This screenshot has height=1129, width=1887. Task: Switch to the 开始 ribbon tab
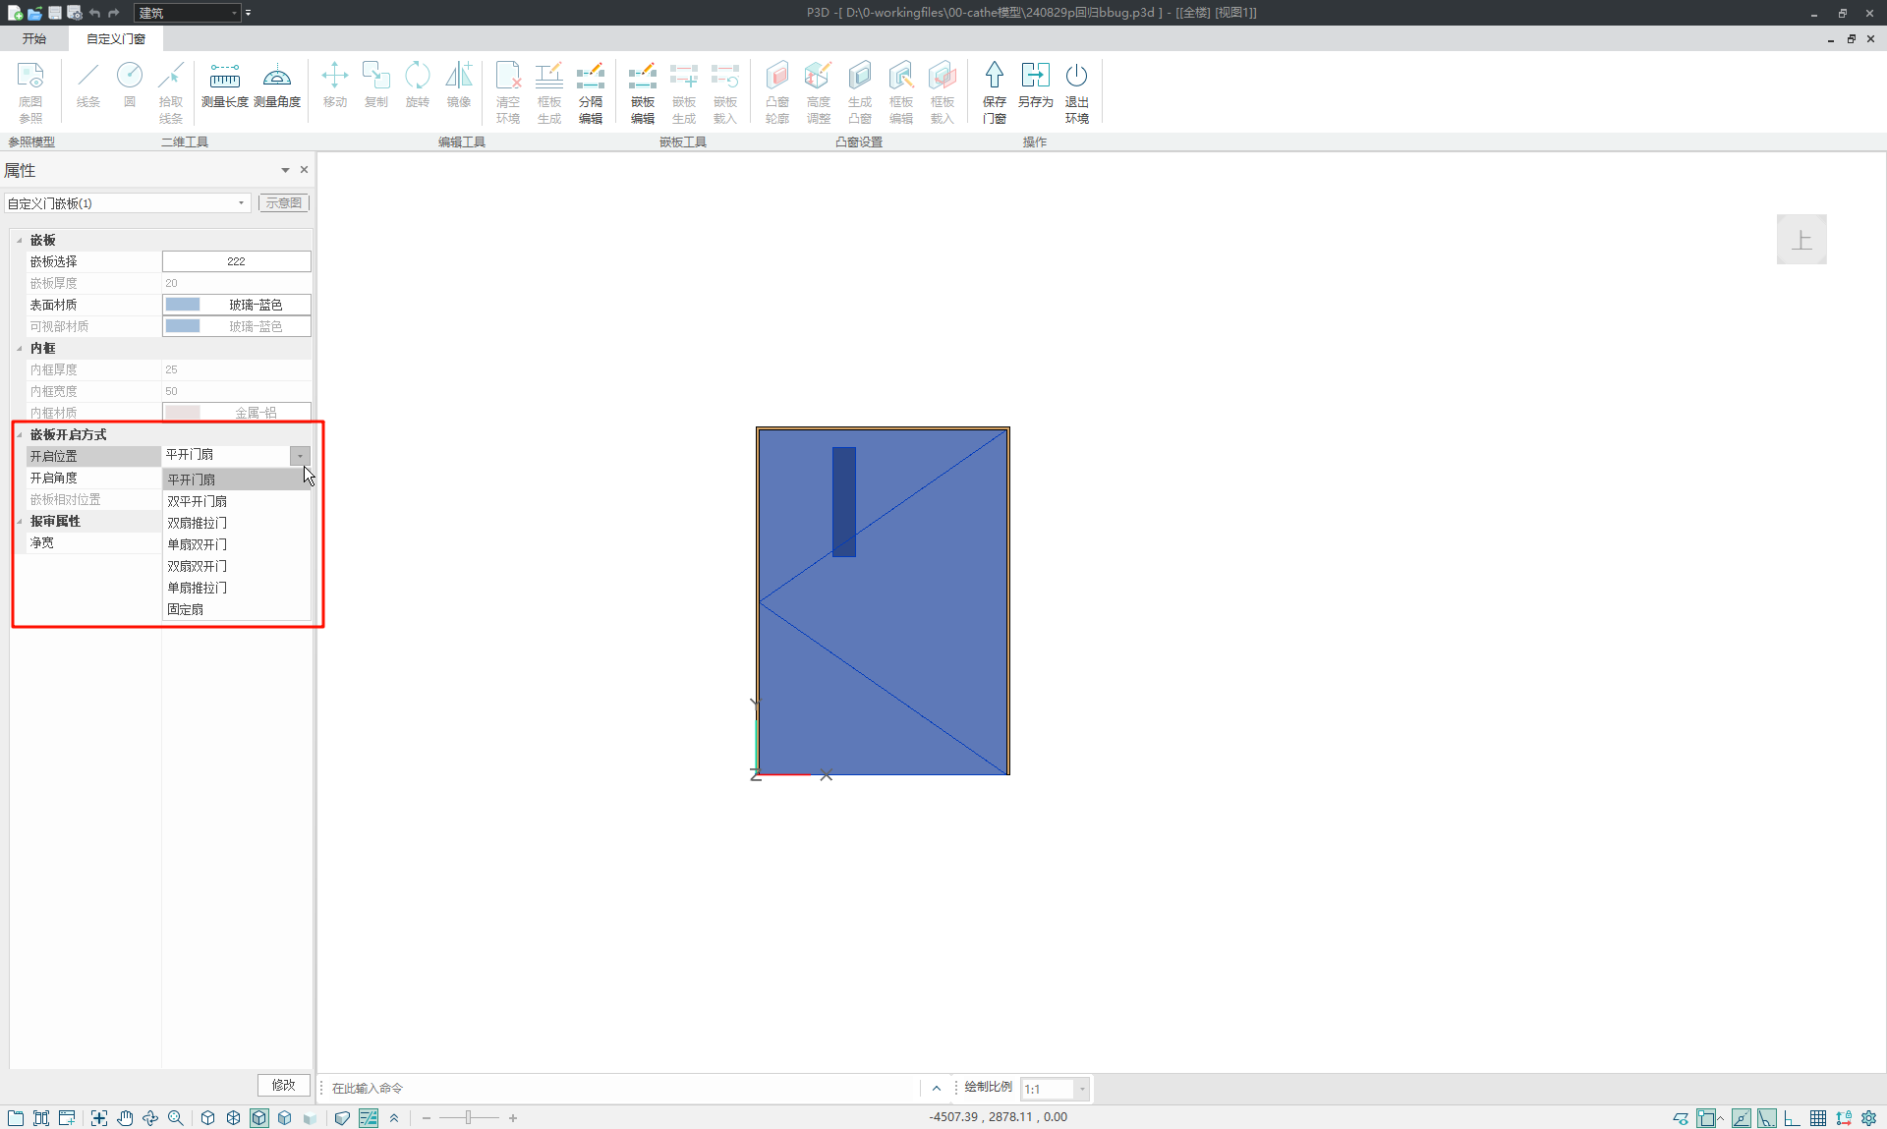pos(34,38)
